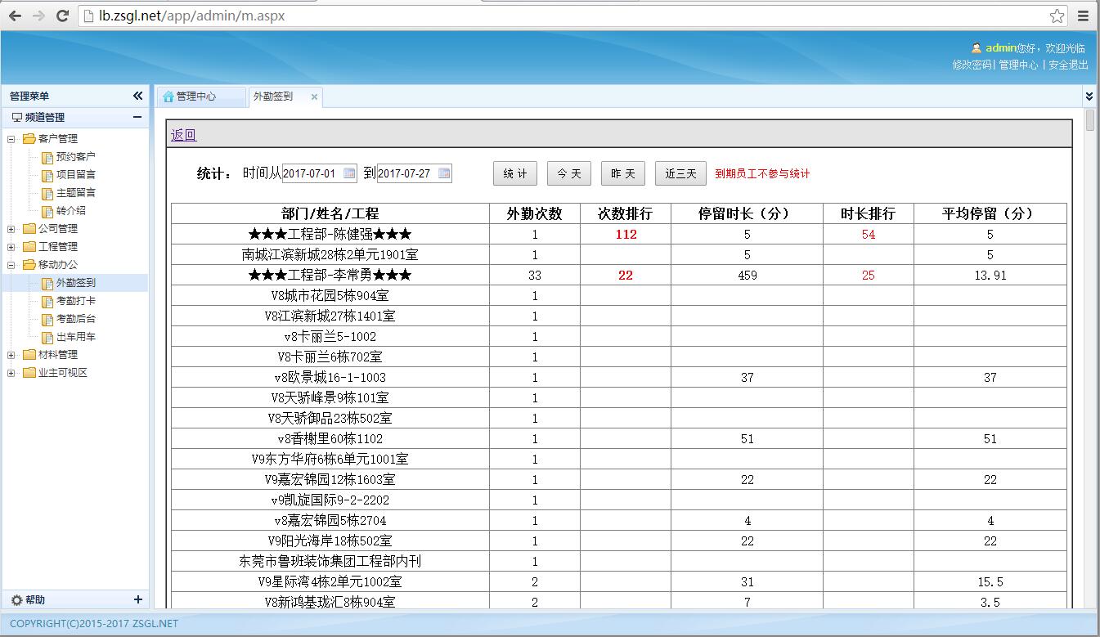Expand the 帮助 panel

[137, 599]
